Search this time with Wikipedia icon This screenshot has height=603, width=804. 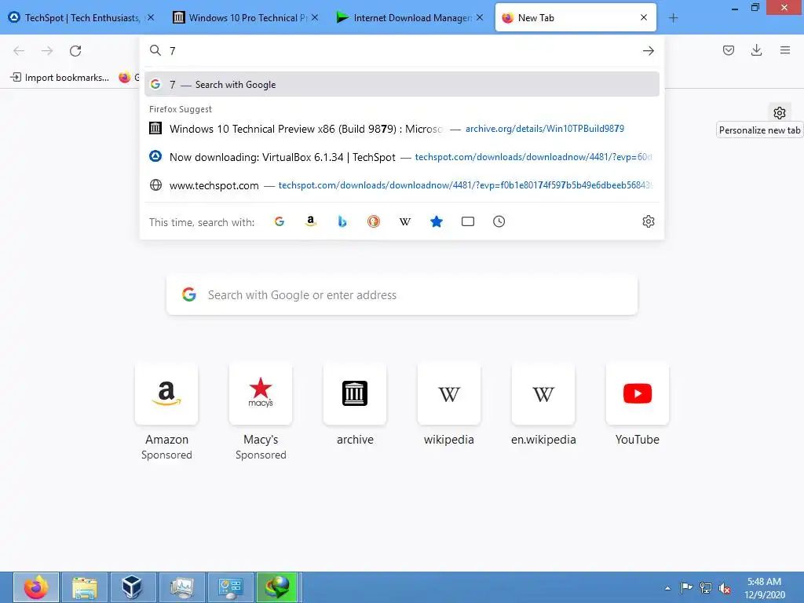tap(405, 221)
